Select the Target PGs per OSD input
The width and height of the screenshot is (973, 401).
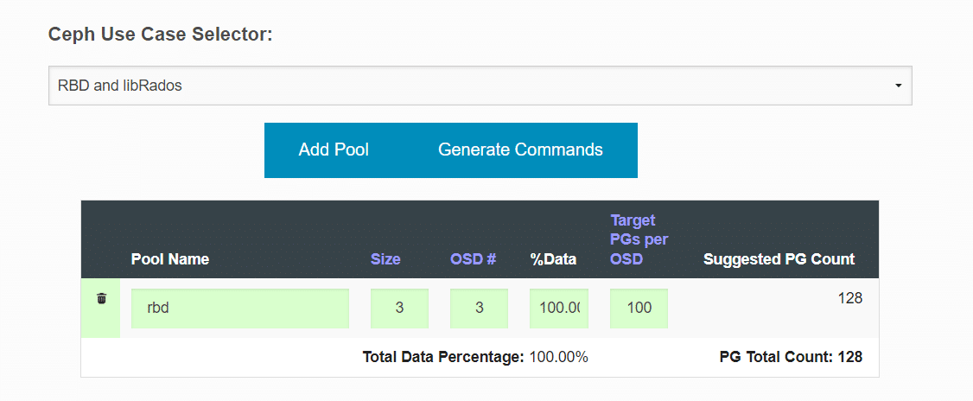coord(639,309)
